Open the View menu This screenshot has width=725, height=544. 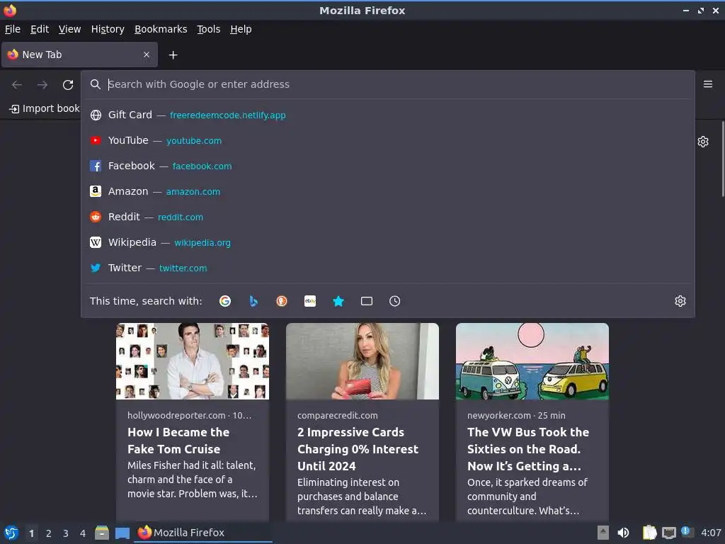[70, 29]
